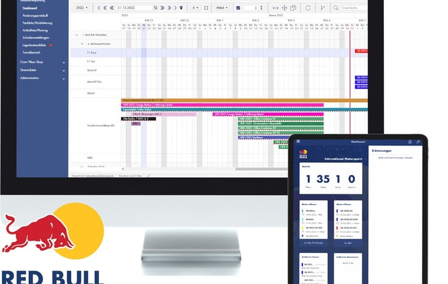Image resolution: width=448 pixels, height=284 pixels.
Task: Click the Erinnerungen heading on the tablet
Action: click(x=381, y=150)
